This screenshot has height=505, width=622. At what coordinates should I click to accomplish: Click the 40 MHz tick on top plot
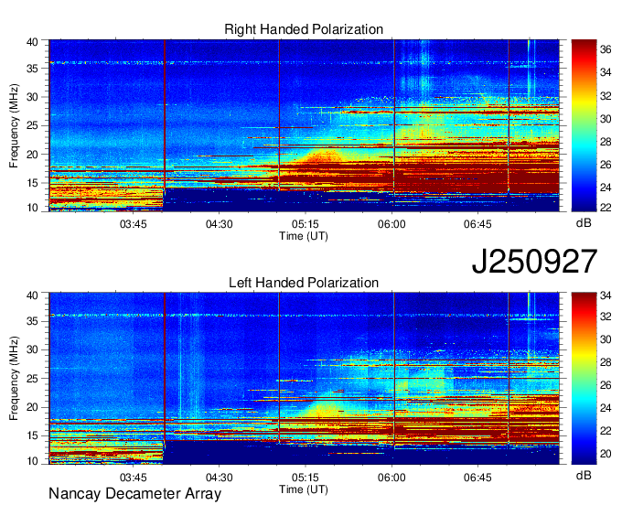pyautogui.click(x=34, y=43)
